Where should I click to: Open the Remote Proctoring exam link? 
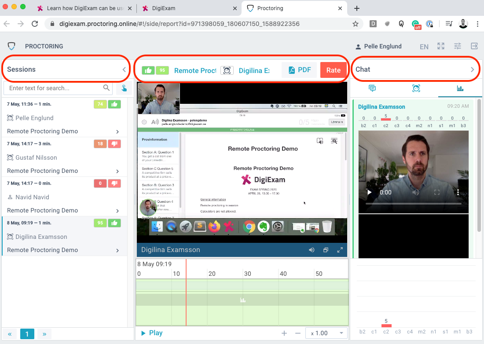tap(195, 71)
